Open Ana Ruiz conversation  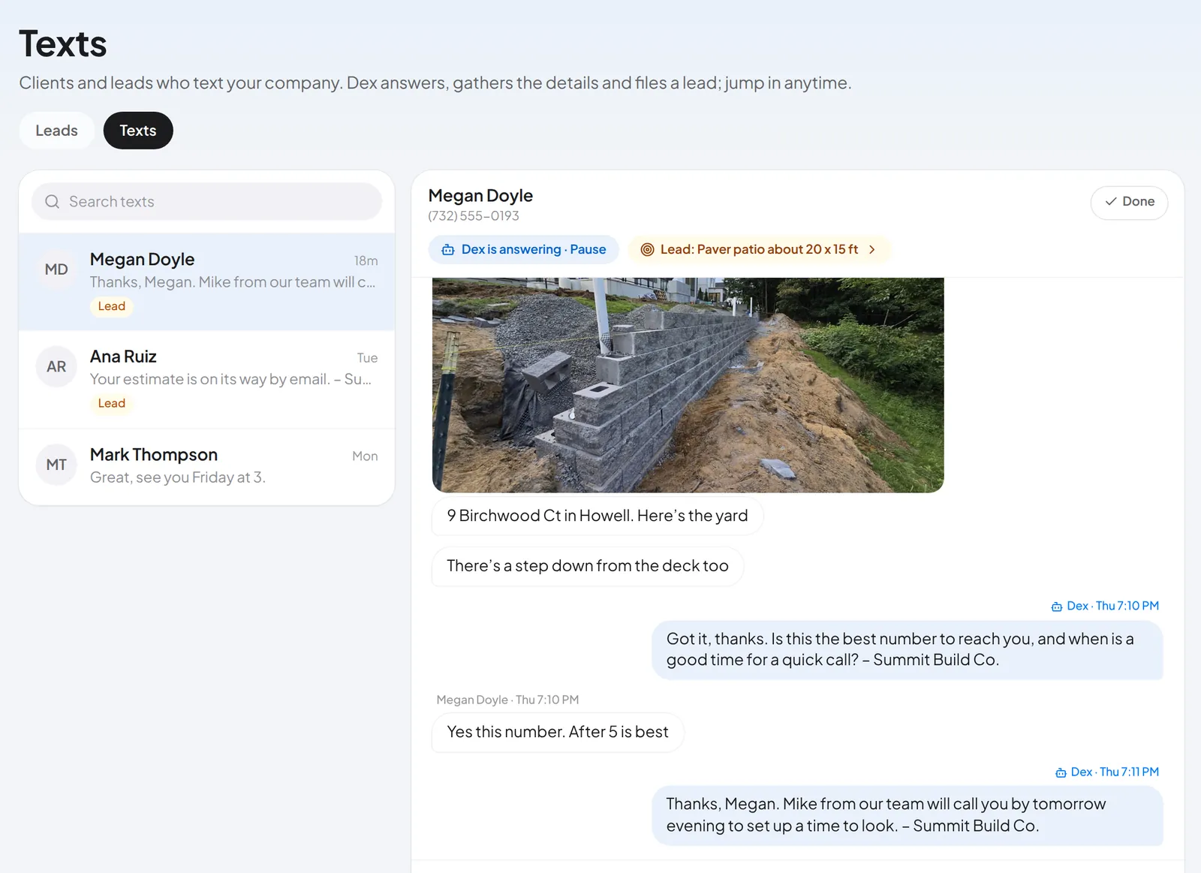click(x=207, y=380)
